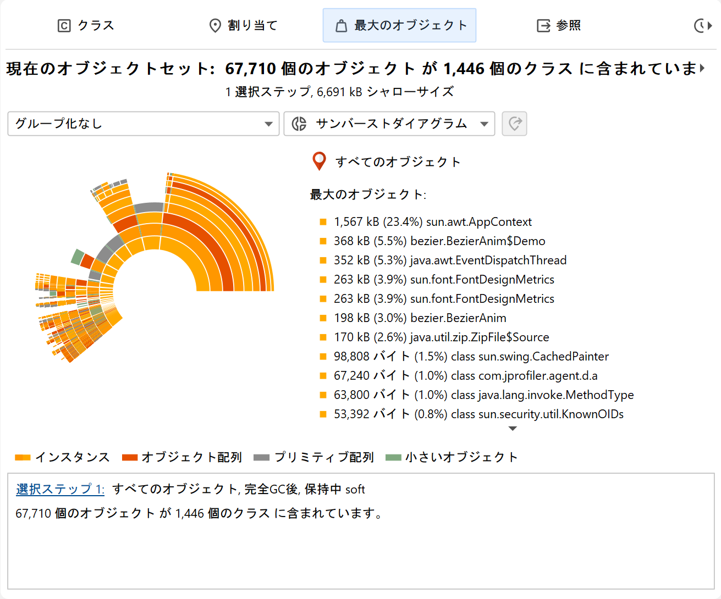This screenshot has height=599, width=721.
Task: Open the サンバーストダイアグラム view dropdown
Action: point(389,124)
